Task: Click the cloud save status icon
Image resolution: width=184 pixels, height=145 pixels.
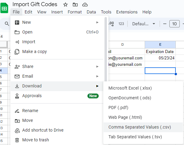Action: tap(85, 5)
